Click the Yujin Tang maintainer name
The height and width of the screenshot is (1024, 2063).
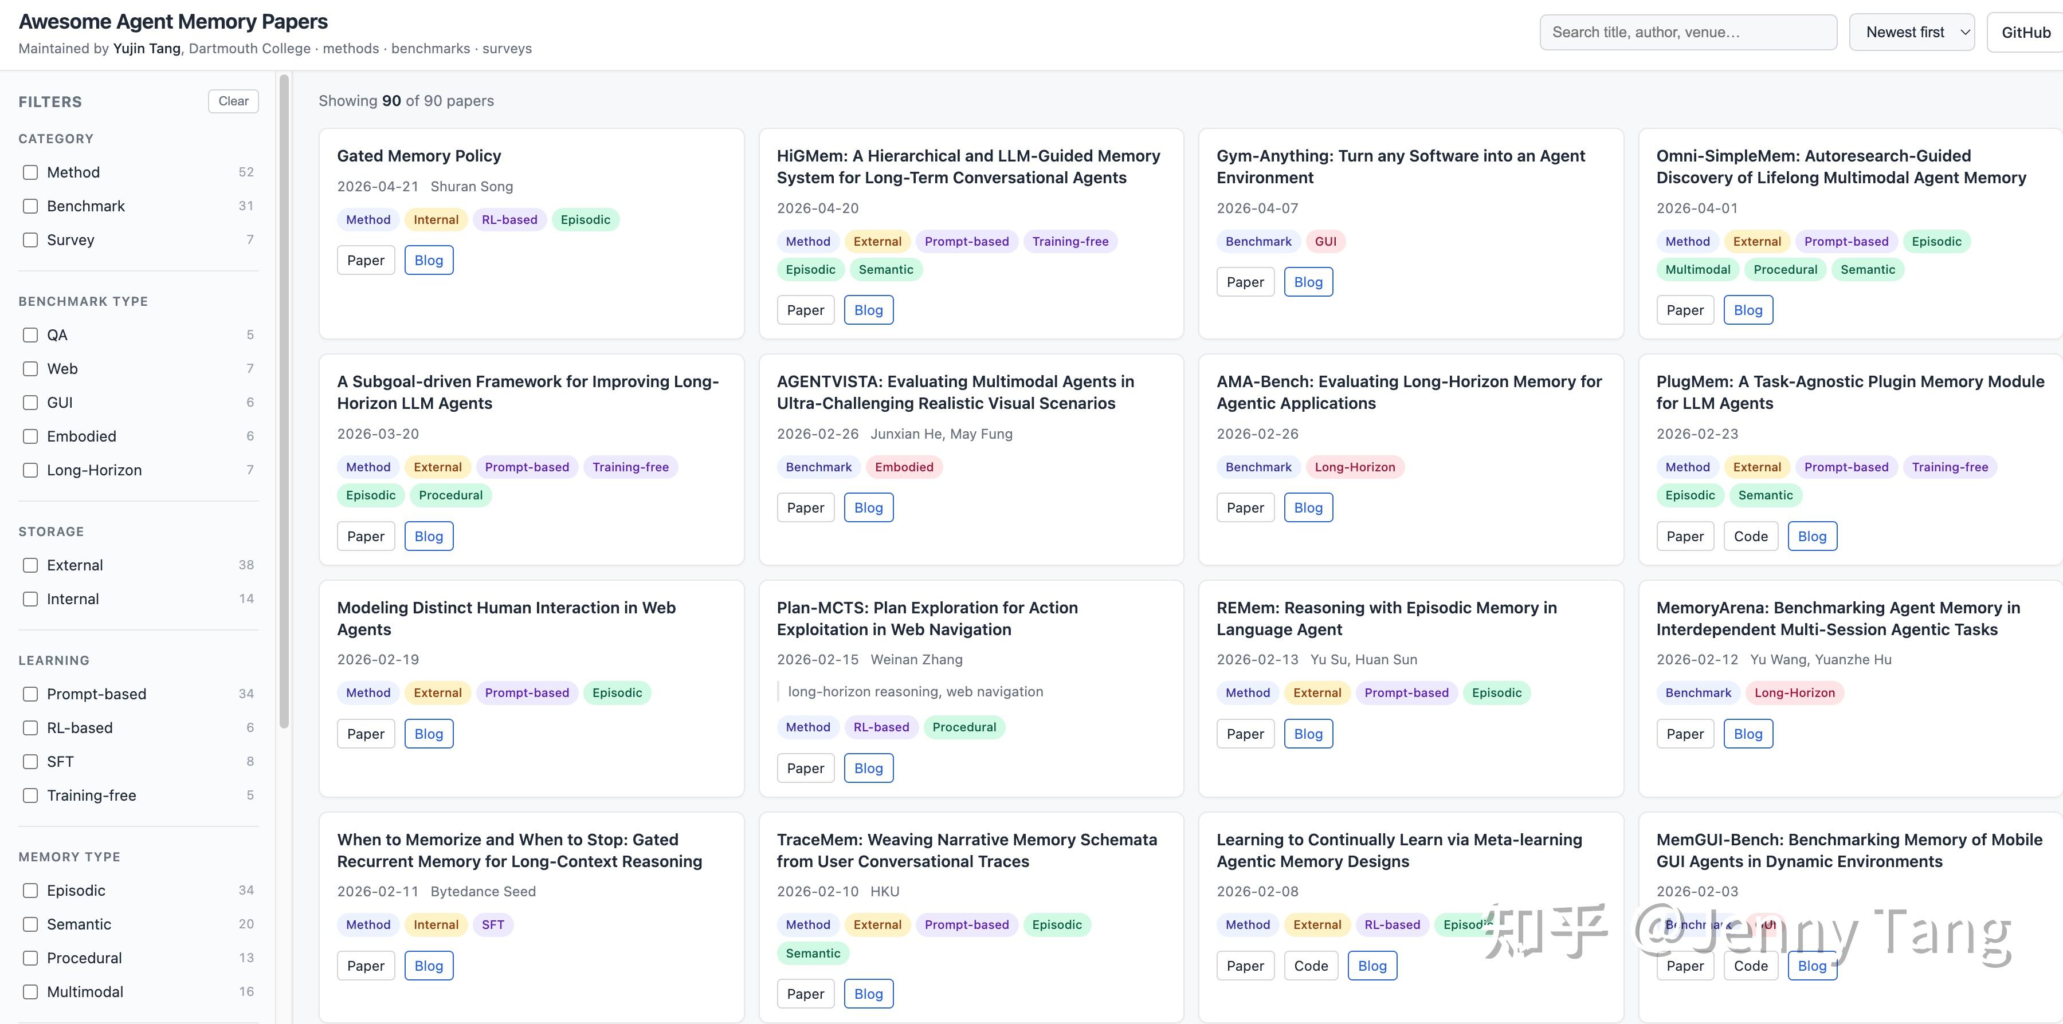(x=147, y=48)
